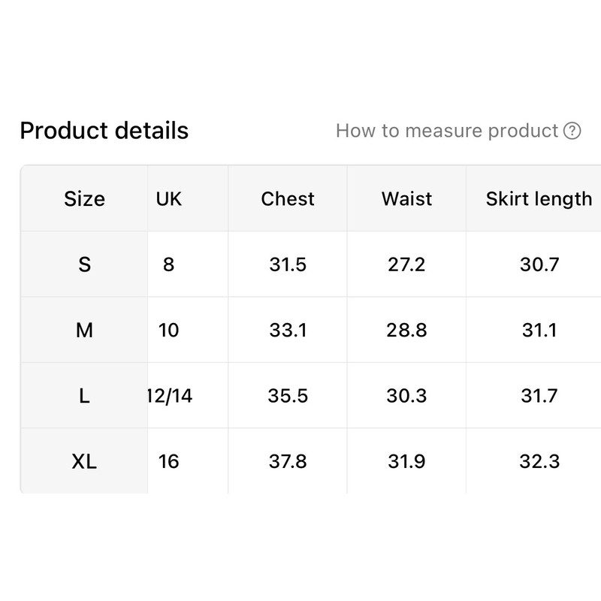This screenshot has height=601, width=601.
Task: Click the Chest column header
Action: 286,199
